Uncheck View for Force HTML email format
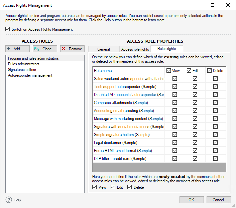Screen dimensions: 236x208 point(174,151)
